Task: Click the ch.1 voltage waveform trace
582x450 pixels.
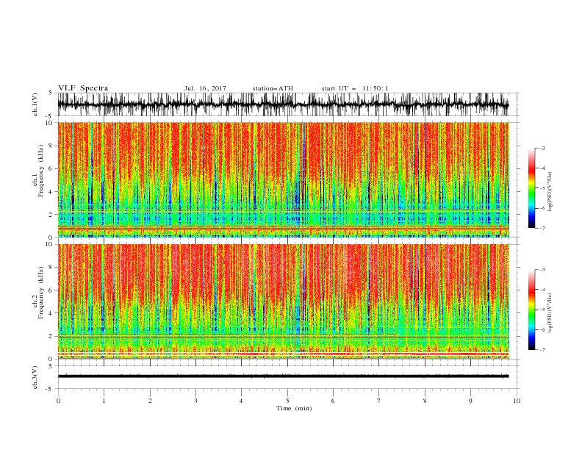Action: tap(283, 104)
